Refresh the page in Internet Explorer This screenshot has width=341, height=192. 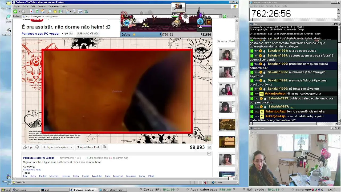(x=37, y=11)
